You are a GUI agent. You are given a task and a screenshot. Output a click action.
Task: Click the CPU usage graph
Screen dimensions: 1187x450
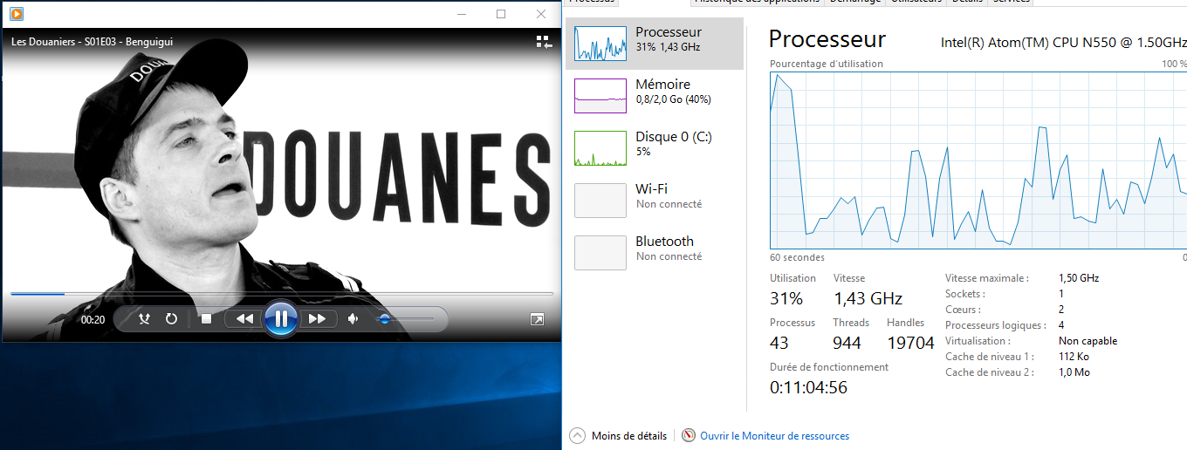978,160
